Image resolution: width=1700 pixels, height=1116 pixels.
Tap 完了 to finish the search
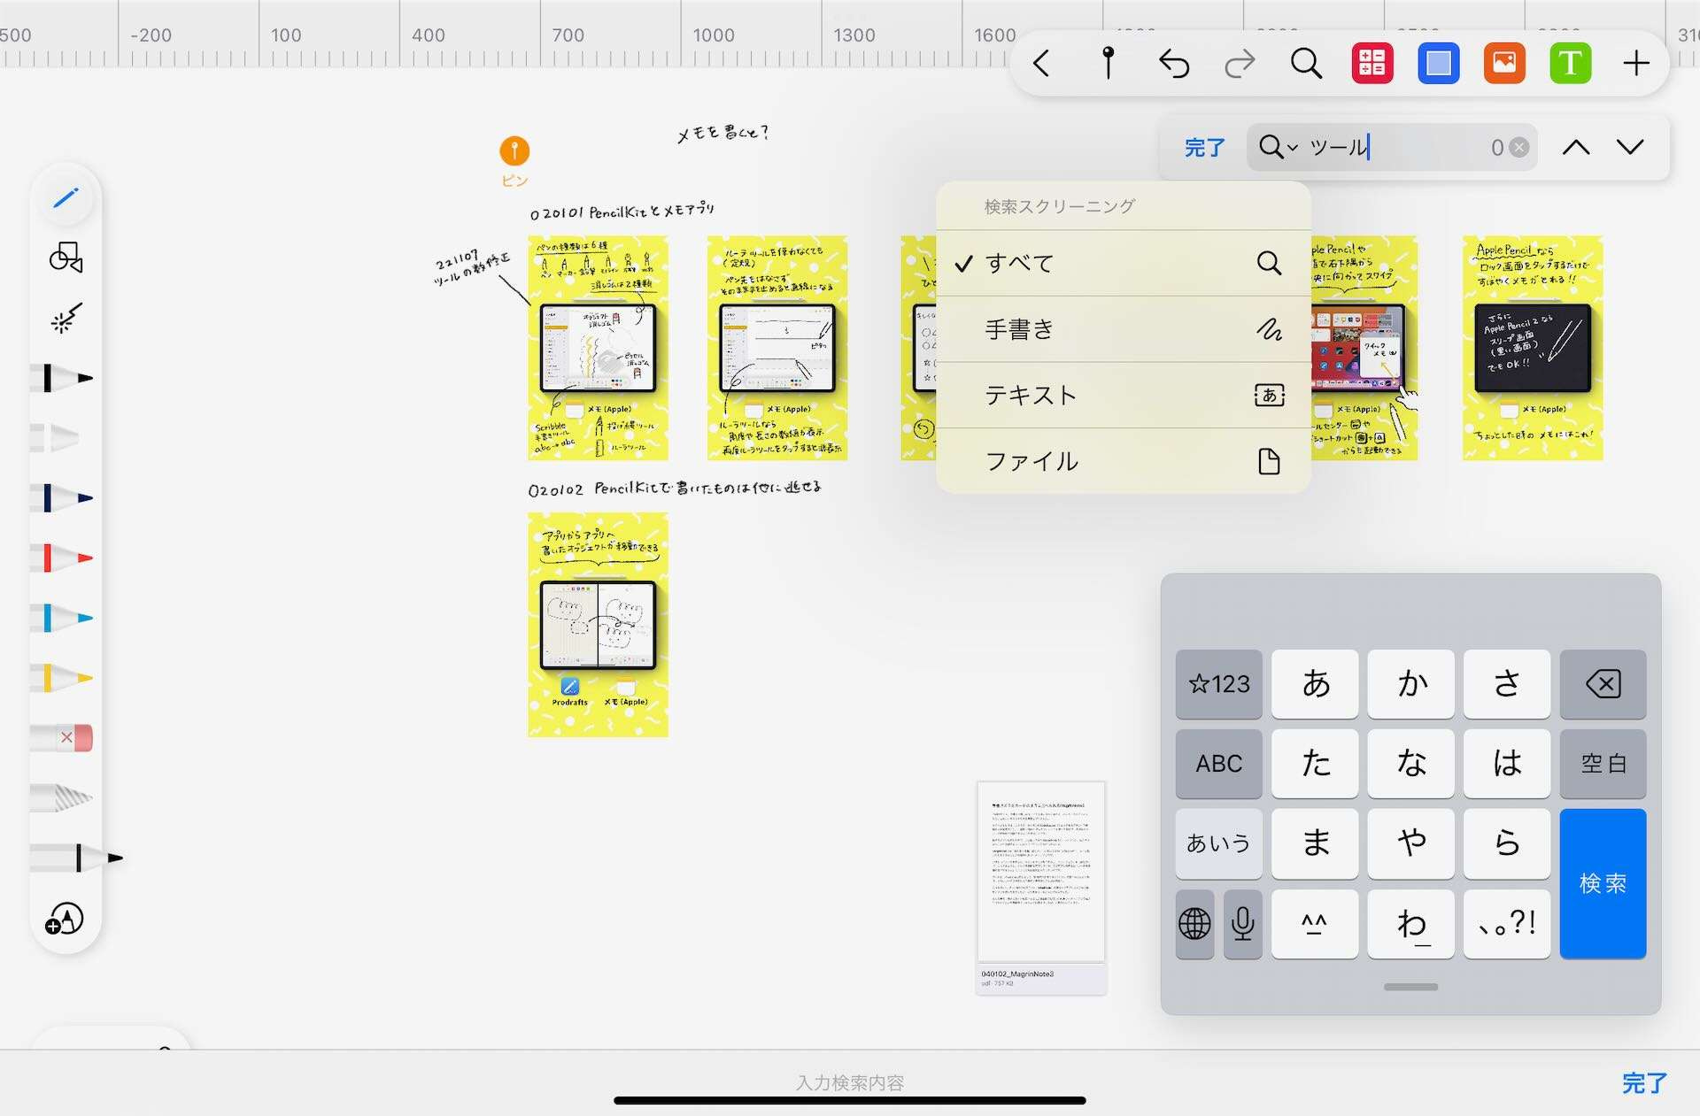tap(1204, 147)
